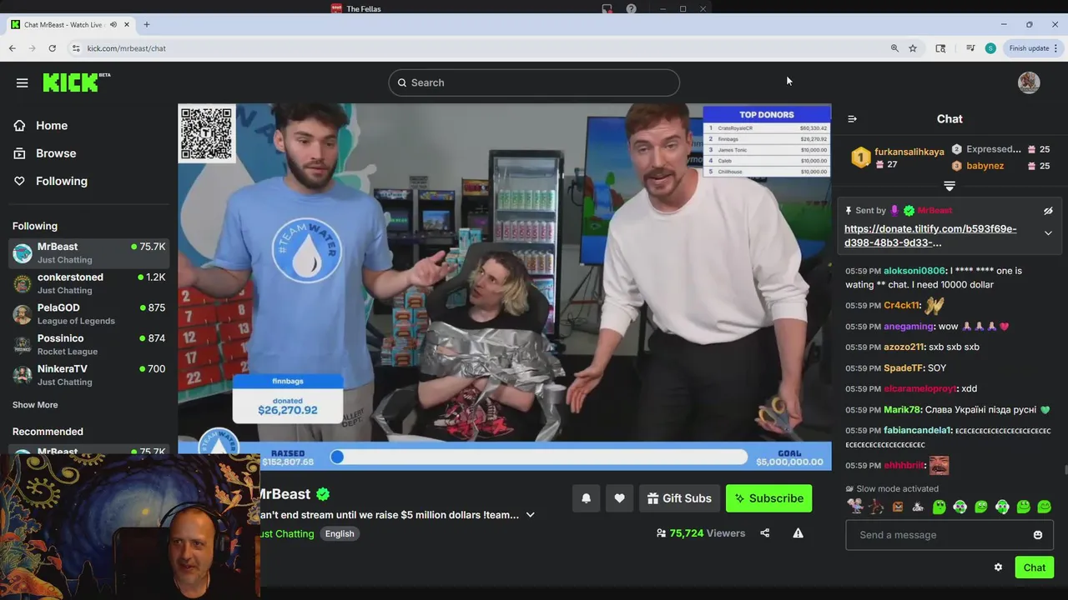1068x600 pixels.
Task: Open the donate.tiltify.com pinned link
Action: (x=930, y=236)
